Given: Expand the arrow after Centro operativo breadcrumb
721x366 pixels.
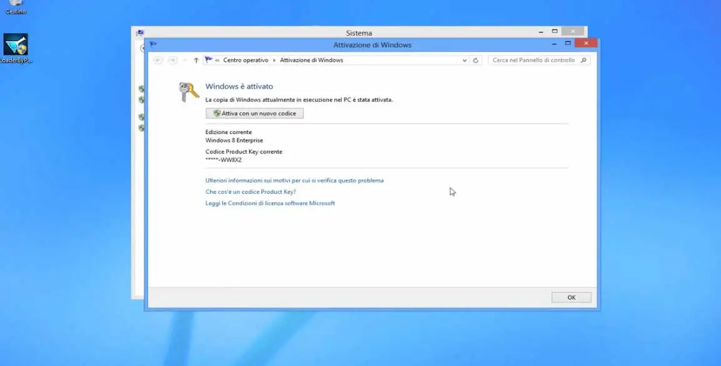Looking at the screenshot, I should tap(274, 60).
